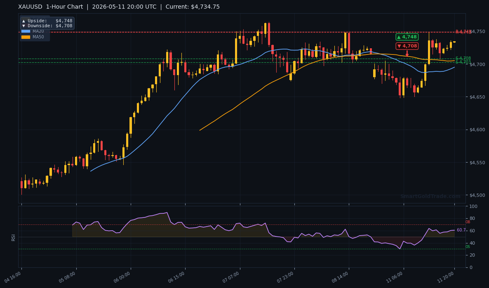Select the MA20 legend label
This screenshot has height=288, width=489.
click(x=38, y=31)
